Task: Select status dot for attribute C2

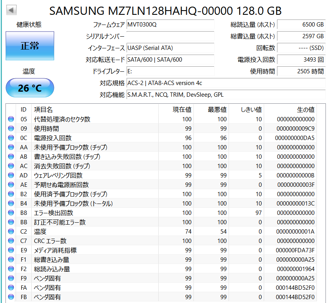Action: pyautogui.click(x=11, y=231)
